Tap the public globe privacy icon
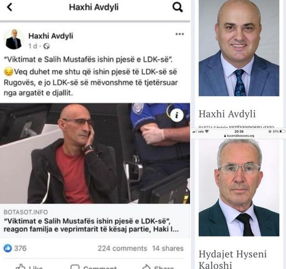This screenshot has width=286, height=269. point(46,46)
